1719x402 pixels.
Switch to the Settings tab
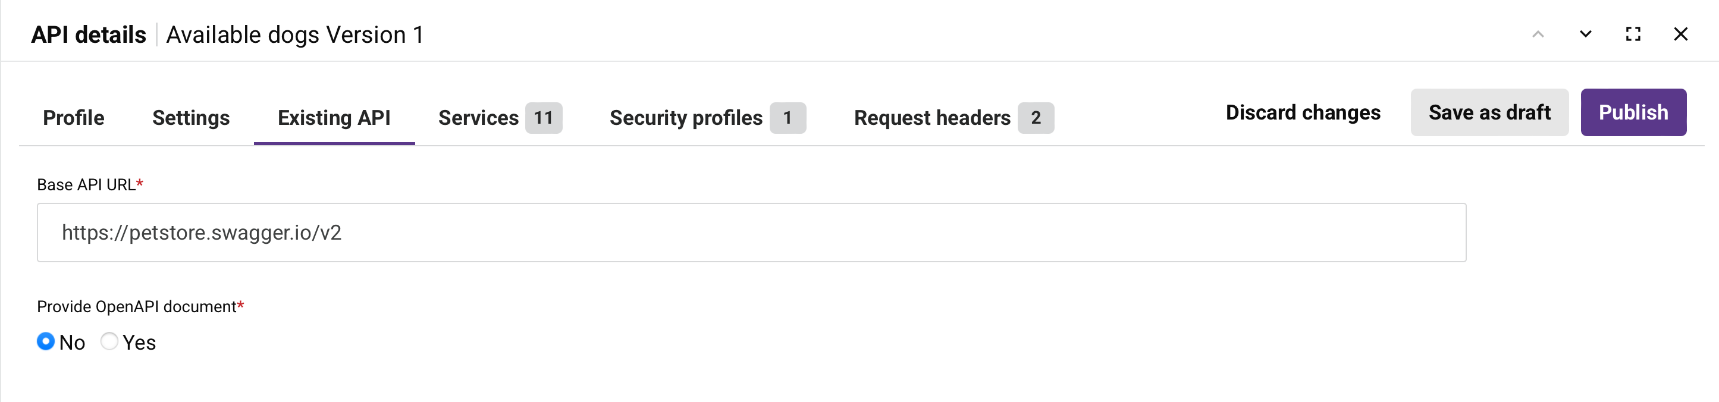[191, 118]
